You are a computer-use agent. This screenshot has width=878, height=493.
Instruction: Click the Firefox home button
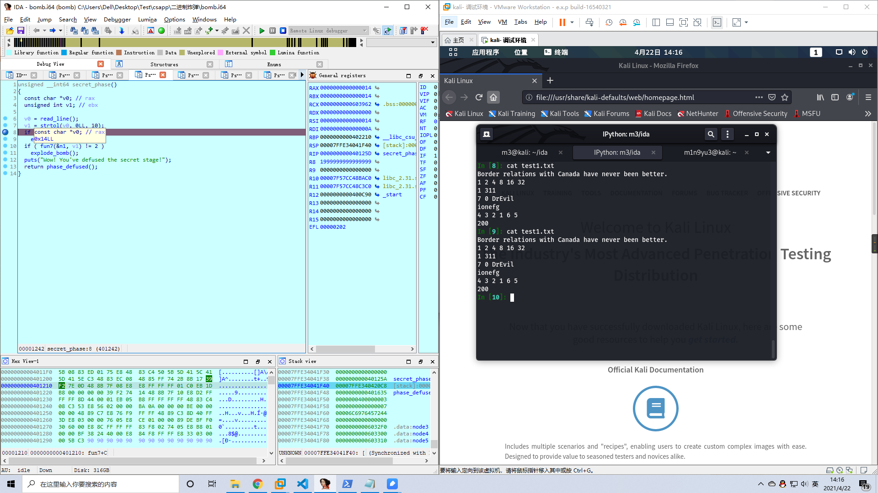point(493,97)
